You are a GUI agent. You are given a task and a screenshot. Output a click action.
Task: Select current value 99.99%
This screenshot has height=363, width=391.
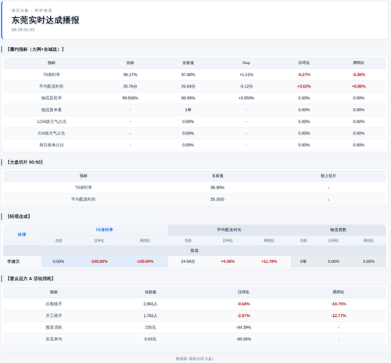188,98
